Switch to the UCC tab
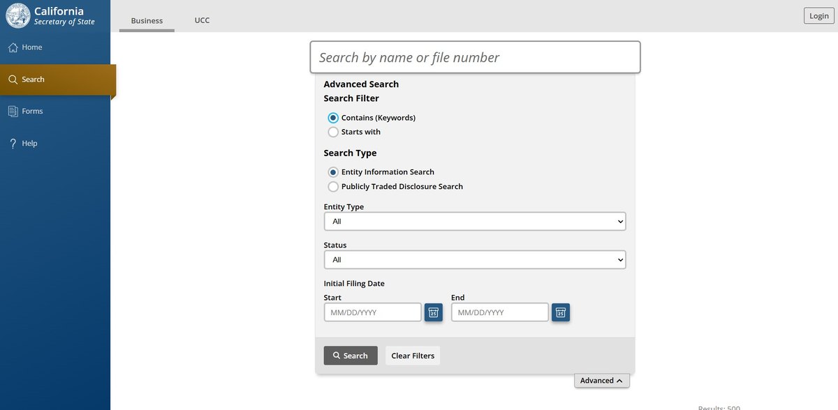 tap(202, 20)
